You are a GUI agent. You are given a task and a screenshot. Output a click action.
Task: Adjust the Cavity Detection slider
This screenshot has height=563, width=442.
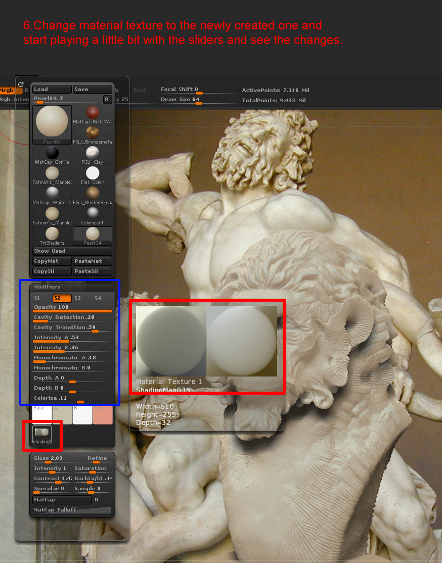click(x=72, y=318)
